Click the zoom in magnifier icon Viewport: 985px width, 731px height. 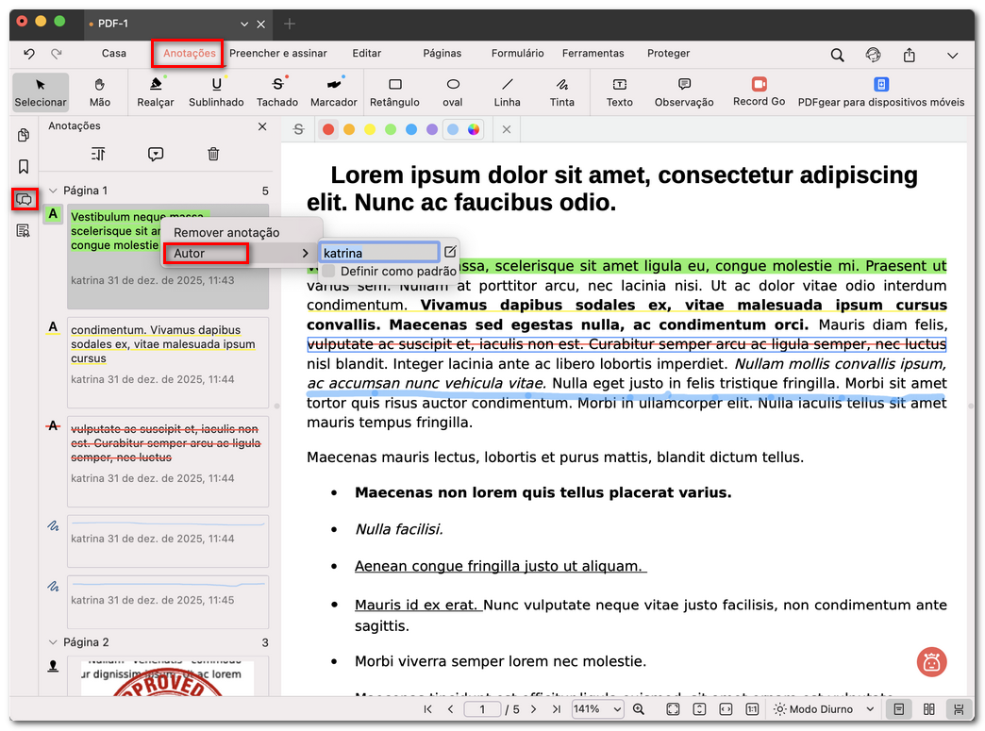coord(639,709)
